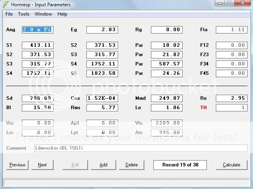Screen dimensions: 253x189
Task: Click the Re field with 2.95
Action: tap(231, 98)
